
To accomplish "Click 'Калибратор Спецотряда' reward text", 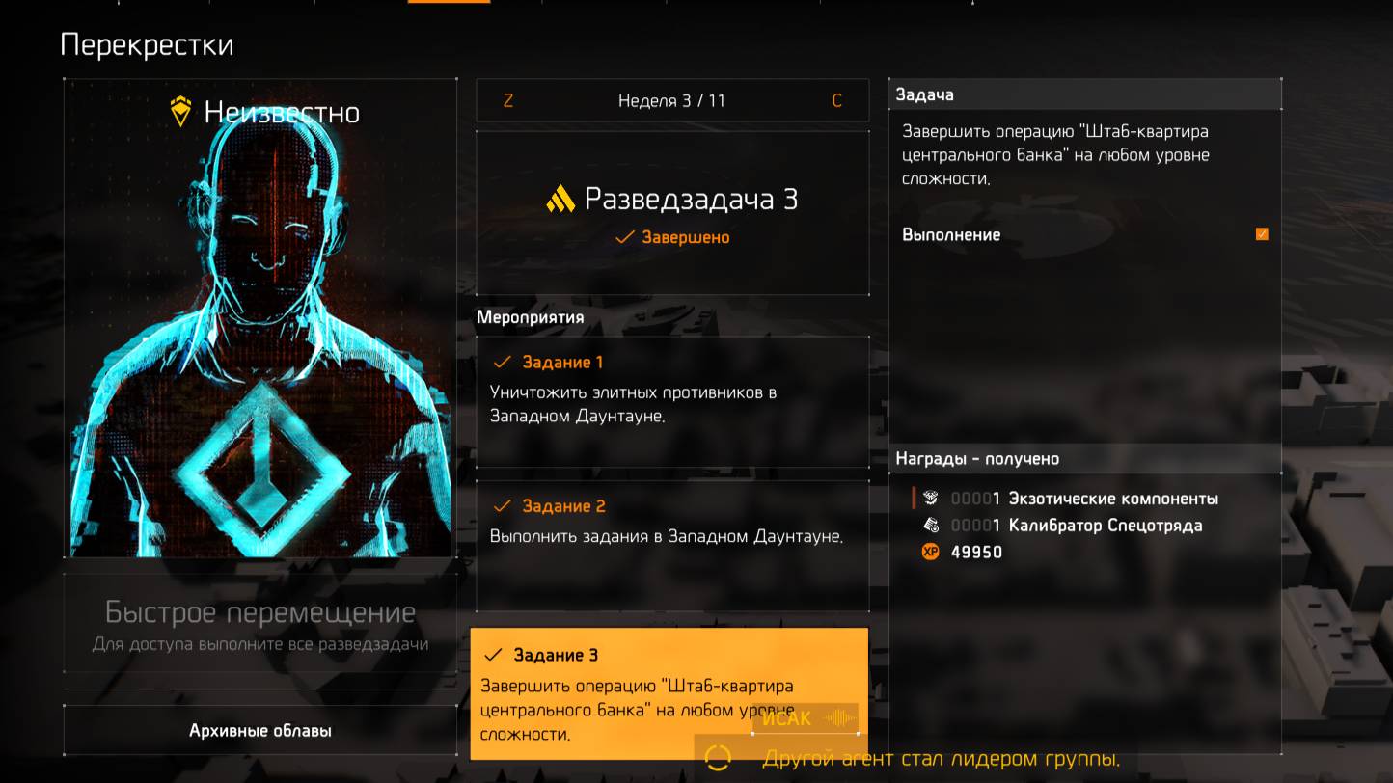I will 1105,526.
